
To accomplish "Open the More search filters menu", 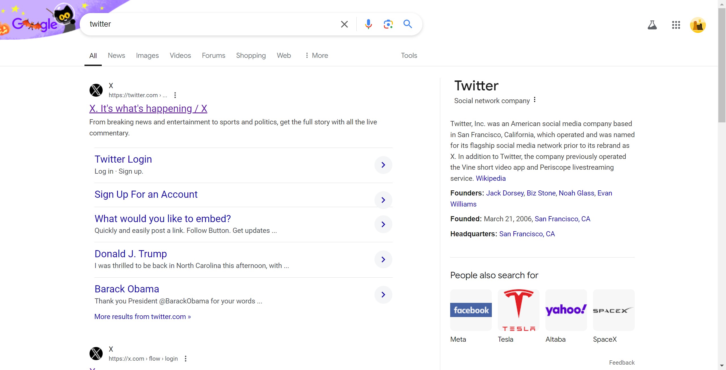I will 317,56.
